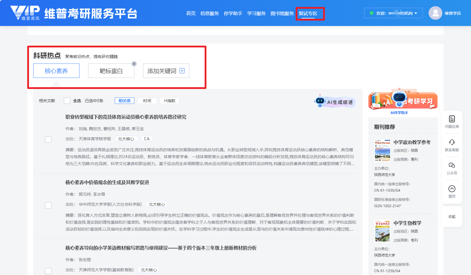
Task: Toggle the 全选 select-all checkbox
Action: (x=67, y=101)
